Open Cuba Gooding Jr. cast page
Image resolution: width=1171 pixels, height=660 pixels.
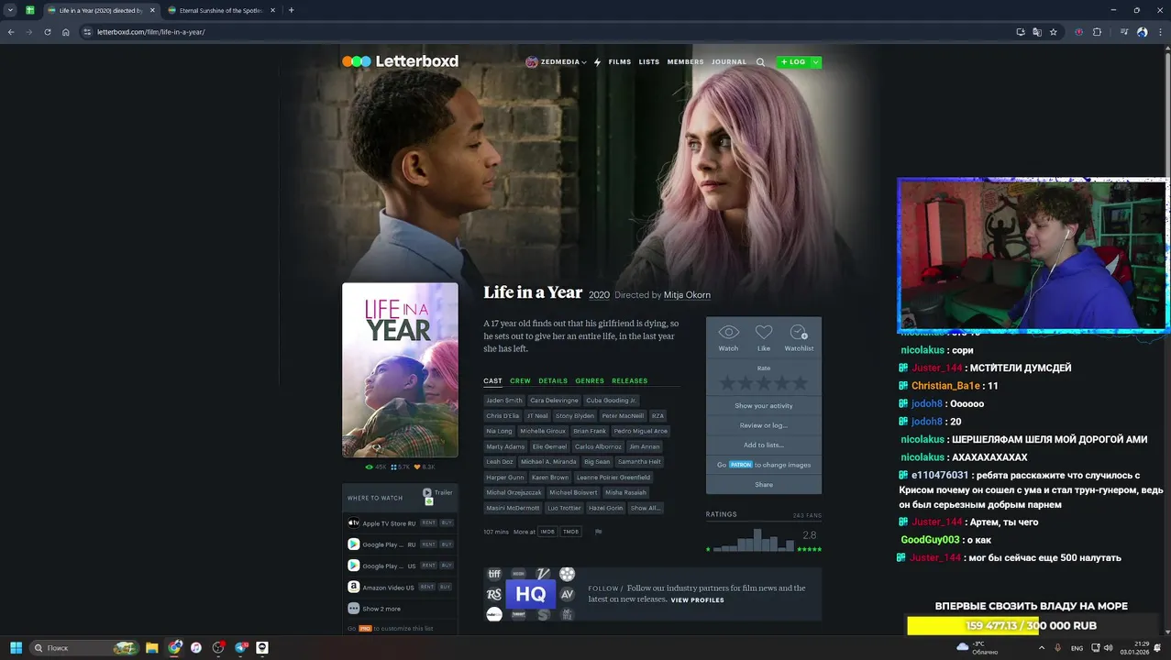[x=611, y=401]
